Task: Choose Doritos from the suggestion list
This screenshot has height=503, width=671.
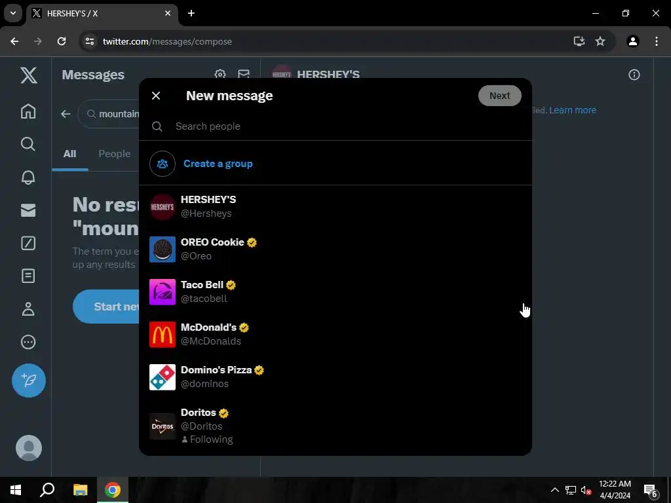Action: tap(335, 426)
